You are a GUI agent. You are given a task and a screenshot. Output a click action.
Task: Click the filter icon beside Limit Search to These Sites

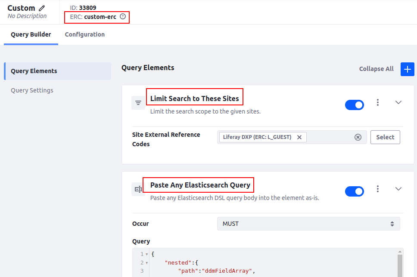pos(138,103)
